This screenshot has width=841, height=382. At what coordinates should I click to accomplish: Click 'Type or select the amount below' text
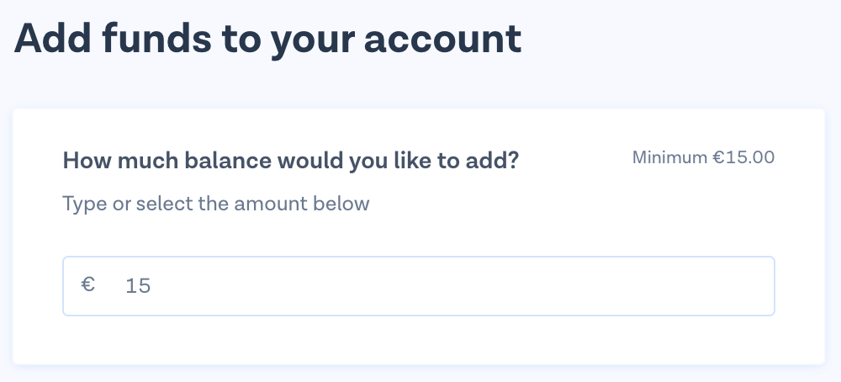pos(216,204)
